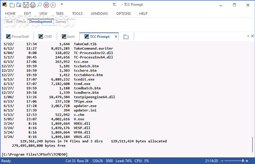Open the HOME menu
The height and width of the screenshot is (164, 255).
[10, 14]
